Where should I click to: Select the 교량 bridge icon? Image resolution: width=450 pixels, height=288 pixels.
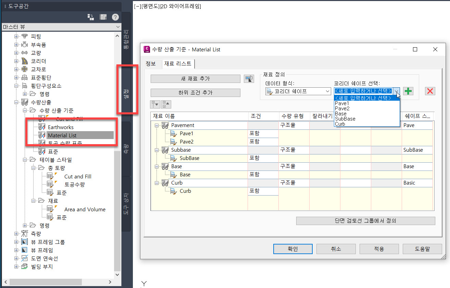[x=25, y=53]
